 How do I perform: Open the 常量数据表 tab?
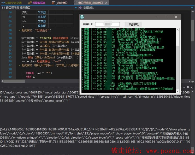tap(37, 3)
